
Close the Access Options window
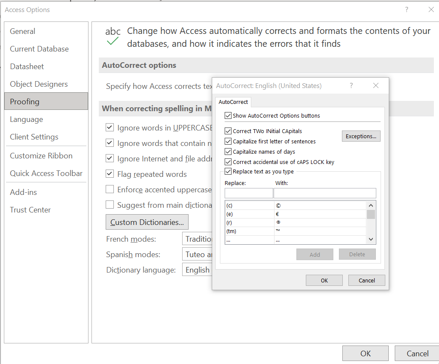coord(431,9)
